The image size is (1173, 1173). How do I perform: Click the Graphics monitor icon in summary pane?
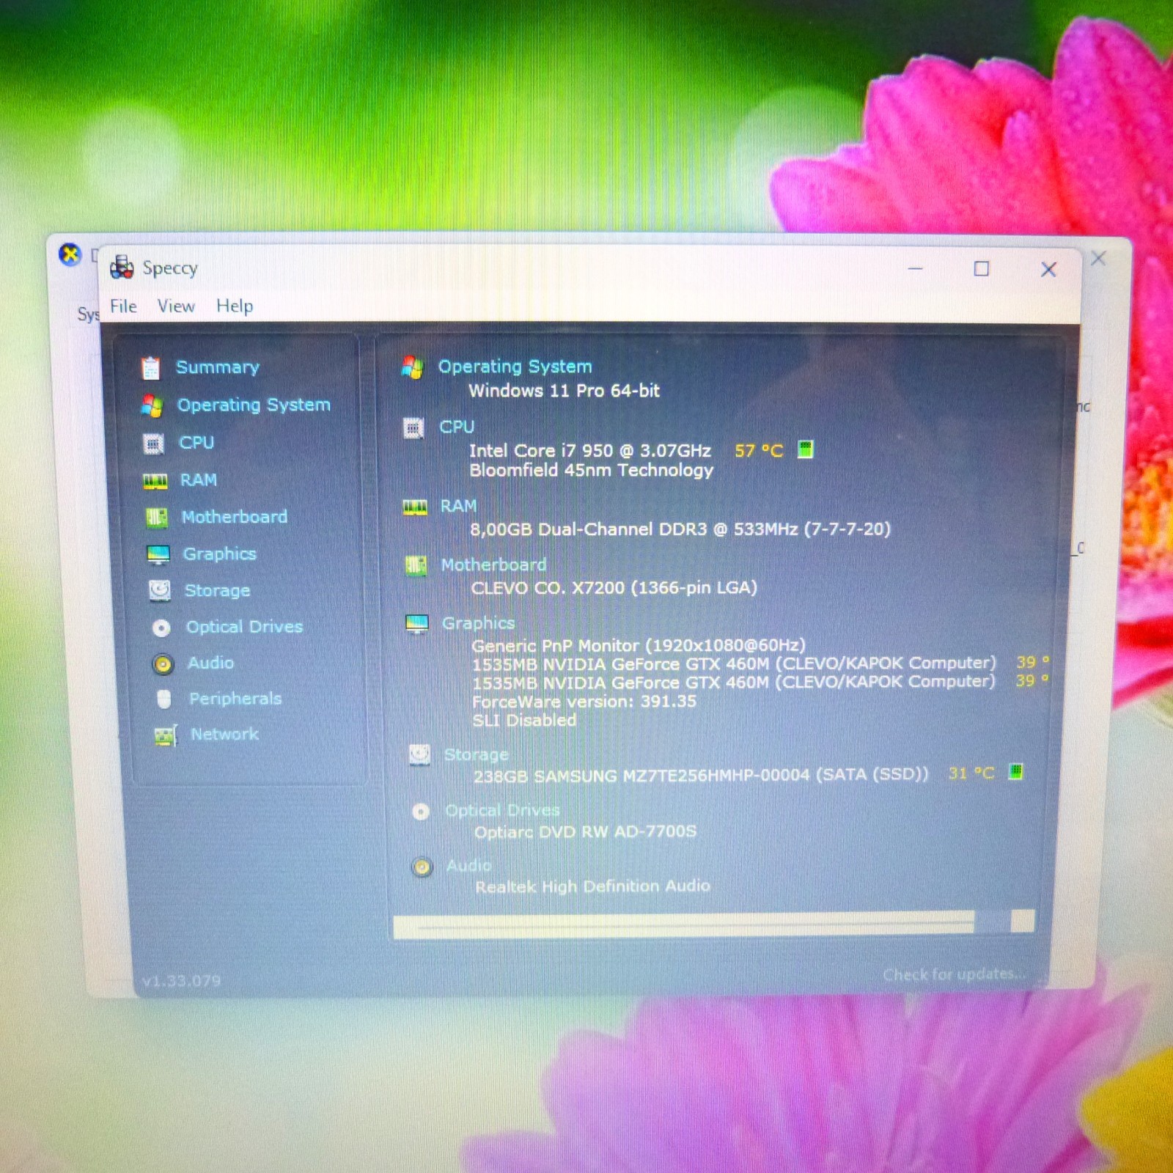tap(417, 624)
